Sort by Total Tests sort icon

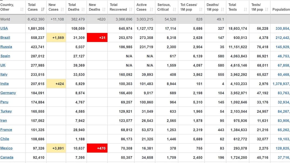[x=245, y=9]
